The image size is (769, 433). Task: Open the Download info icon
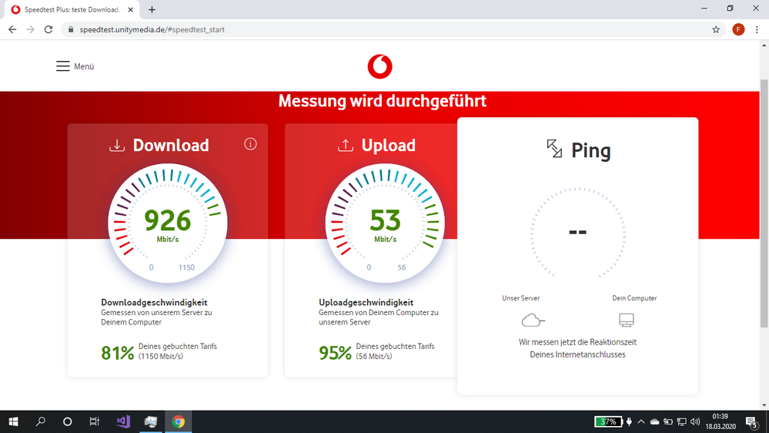[x=250, y=144]
